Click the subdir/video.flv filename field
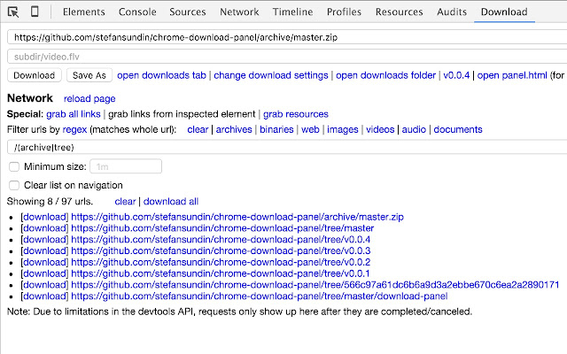567x354 pixels. coord(287,57)
